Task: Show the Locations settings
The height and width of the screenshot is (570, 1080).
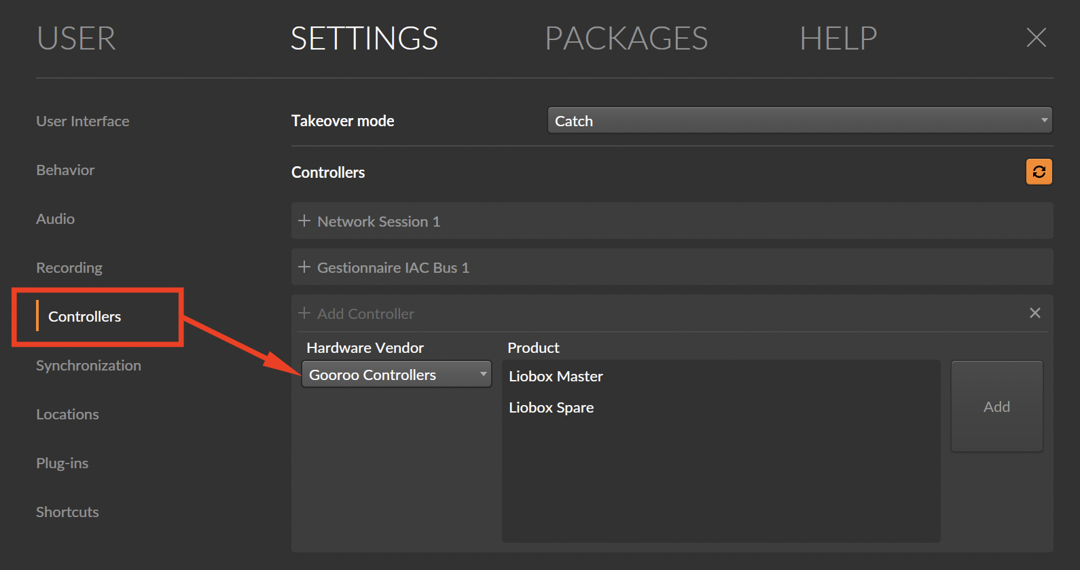Action: [x=68, y=414]
